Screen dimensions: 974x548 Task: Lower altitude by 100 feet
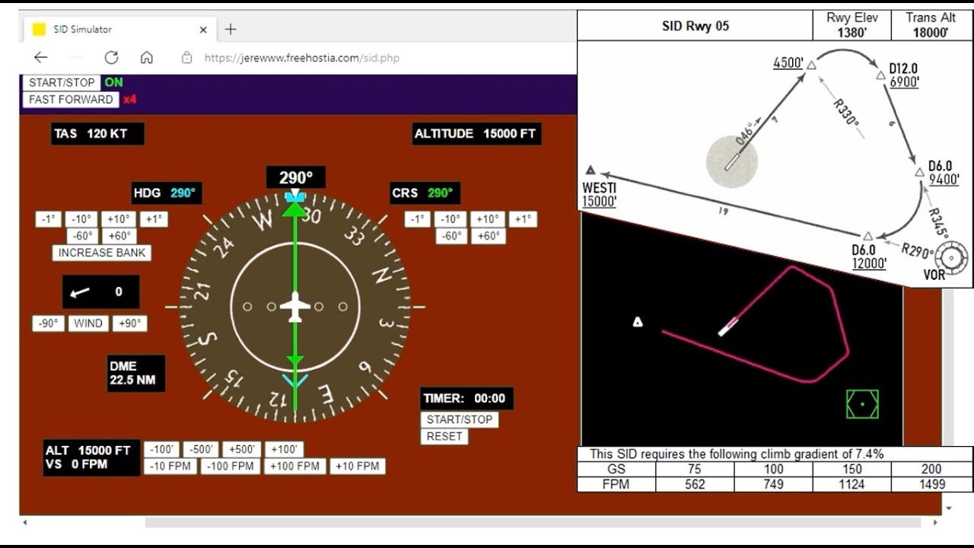(x=161, y=450)
